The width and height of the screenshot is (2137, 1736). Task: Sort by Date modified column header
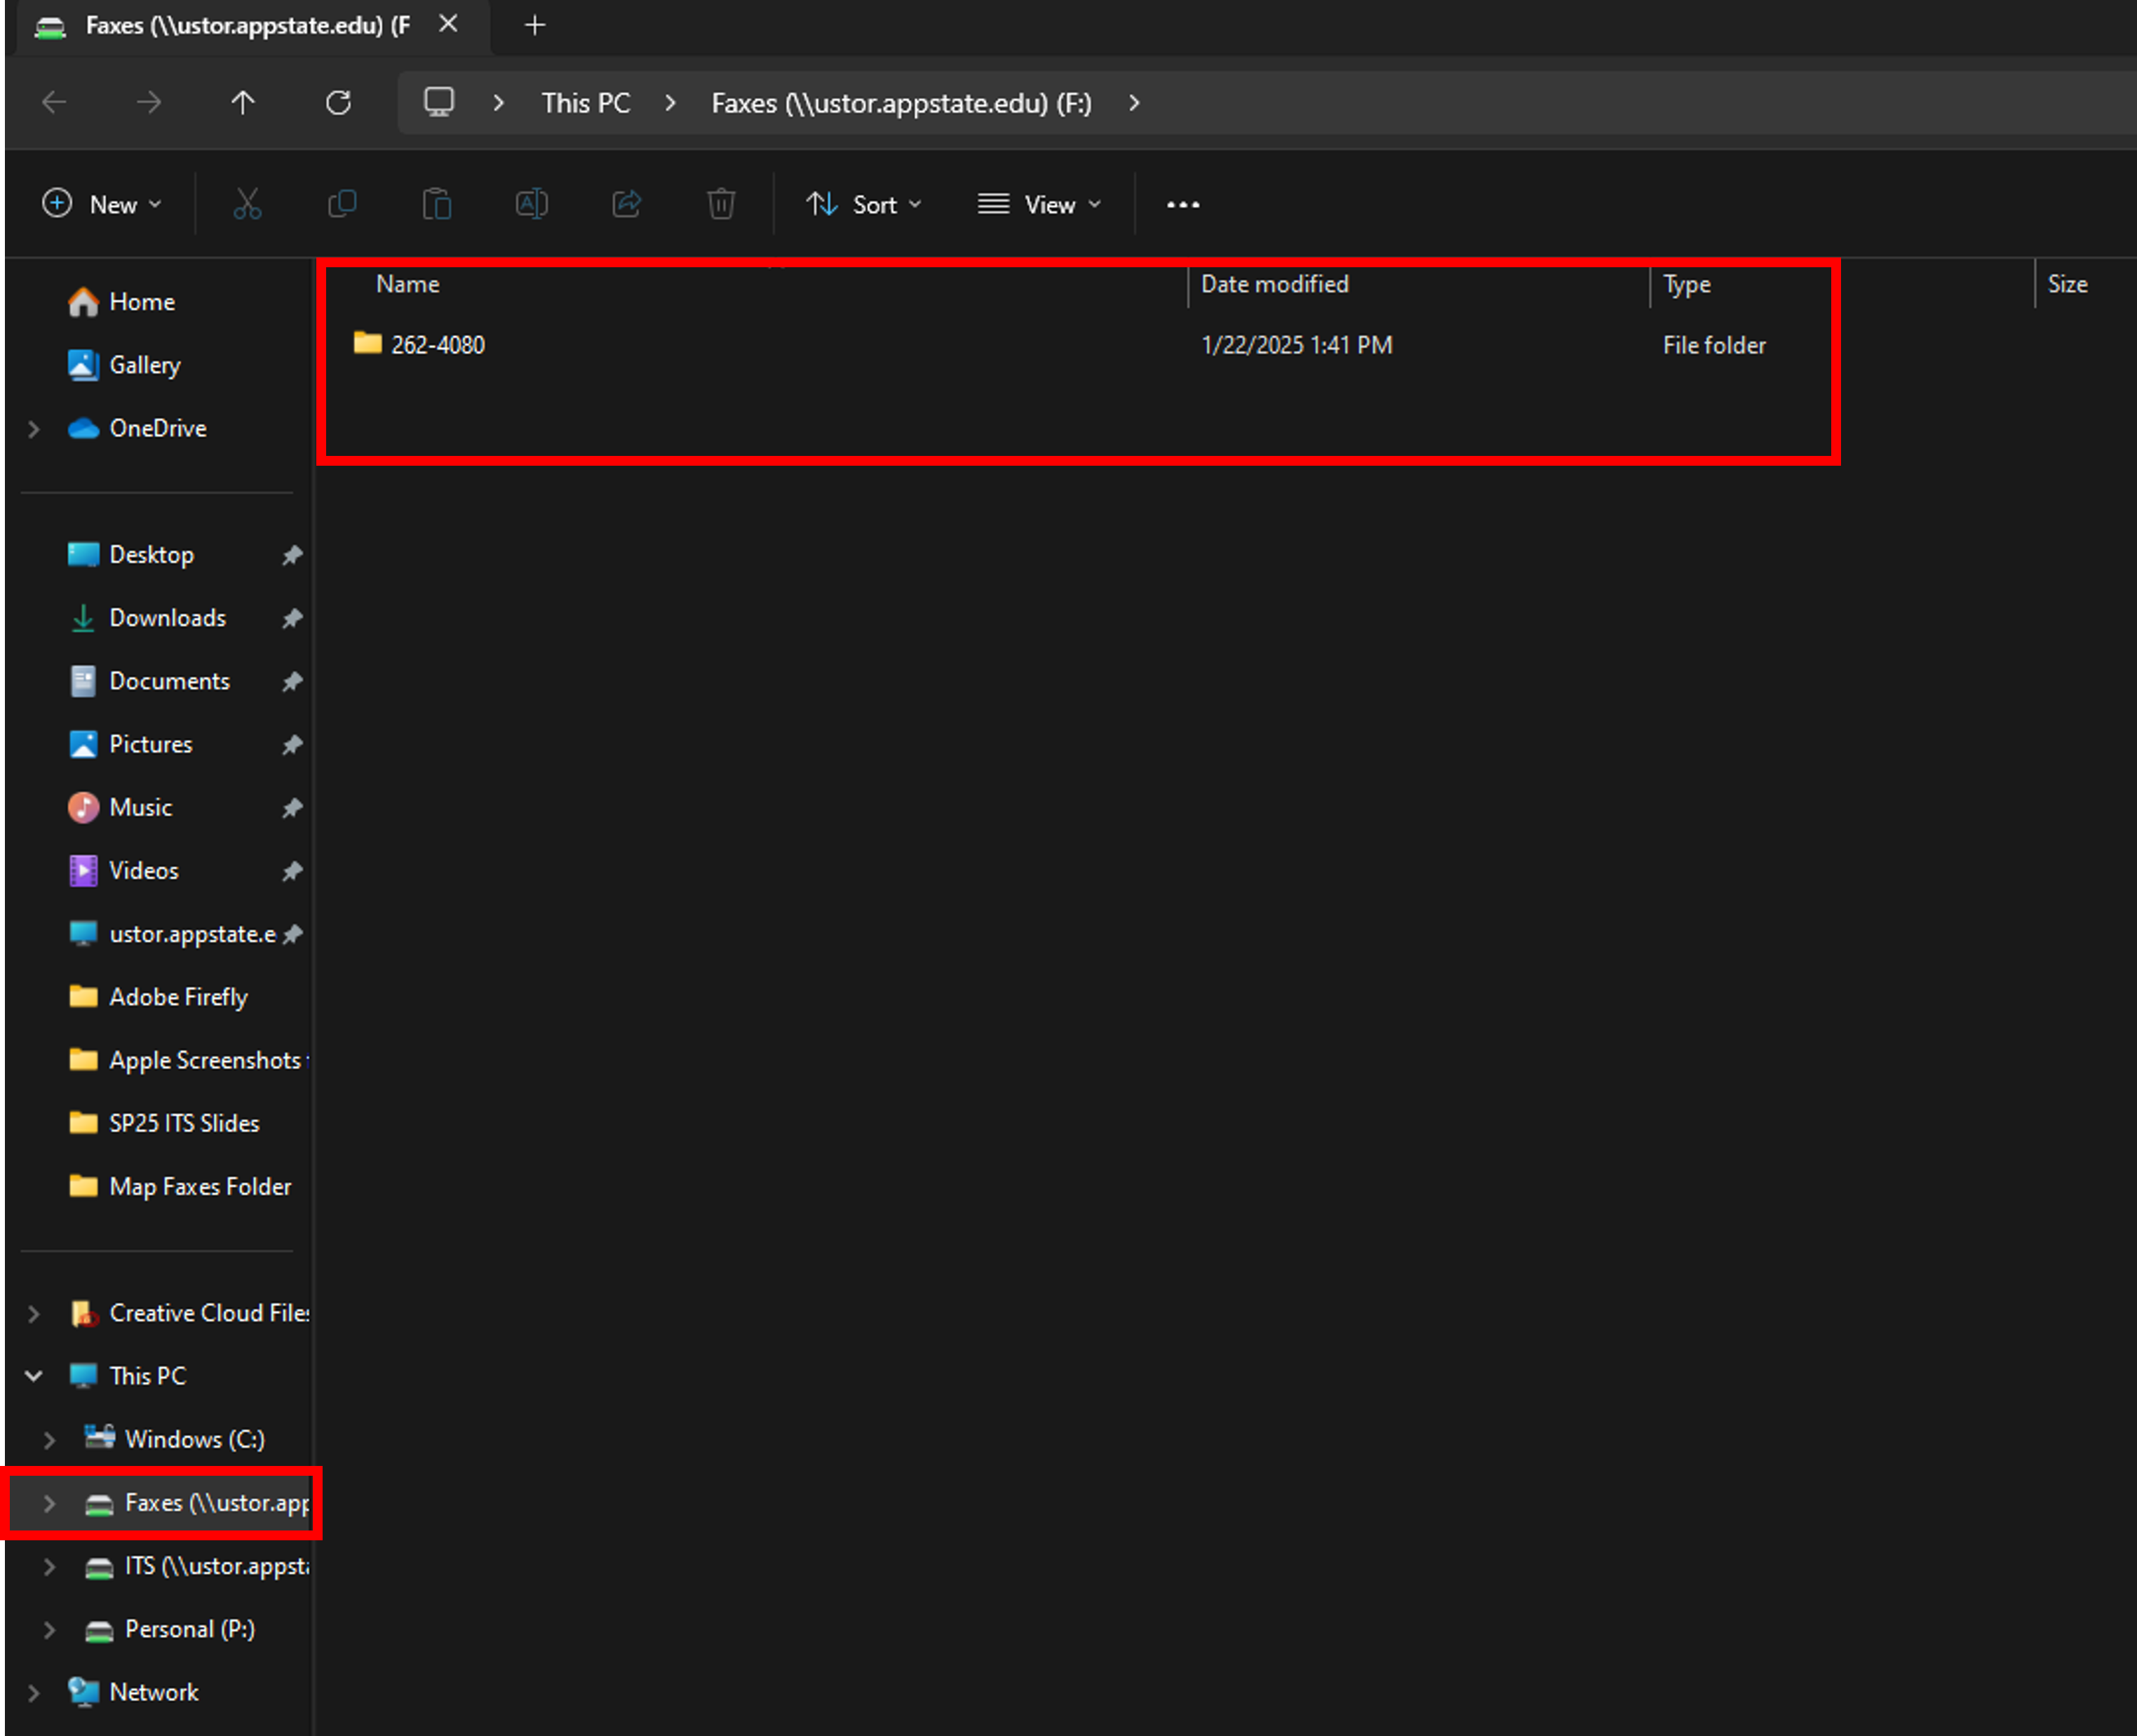tap(1274, 284)
